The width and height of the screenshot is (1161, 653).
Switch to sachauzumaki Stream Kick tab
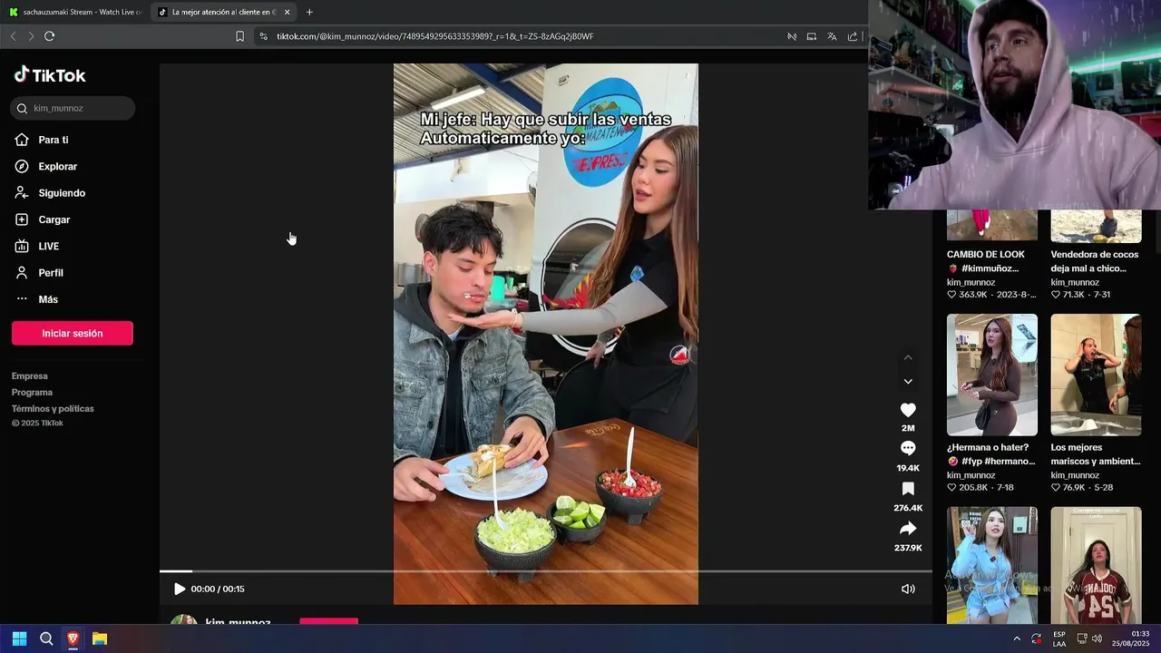[76, 12]
